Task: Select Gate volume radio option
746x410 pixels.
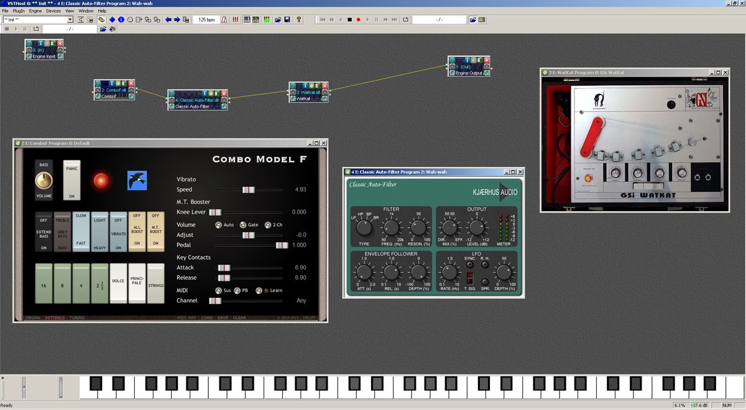Action: [243, 225]
